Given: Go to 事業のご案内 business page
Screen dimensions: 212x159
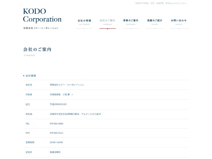Looking at the screenshot, I should pos(130,22).
